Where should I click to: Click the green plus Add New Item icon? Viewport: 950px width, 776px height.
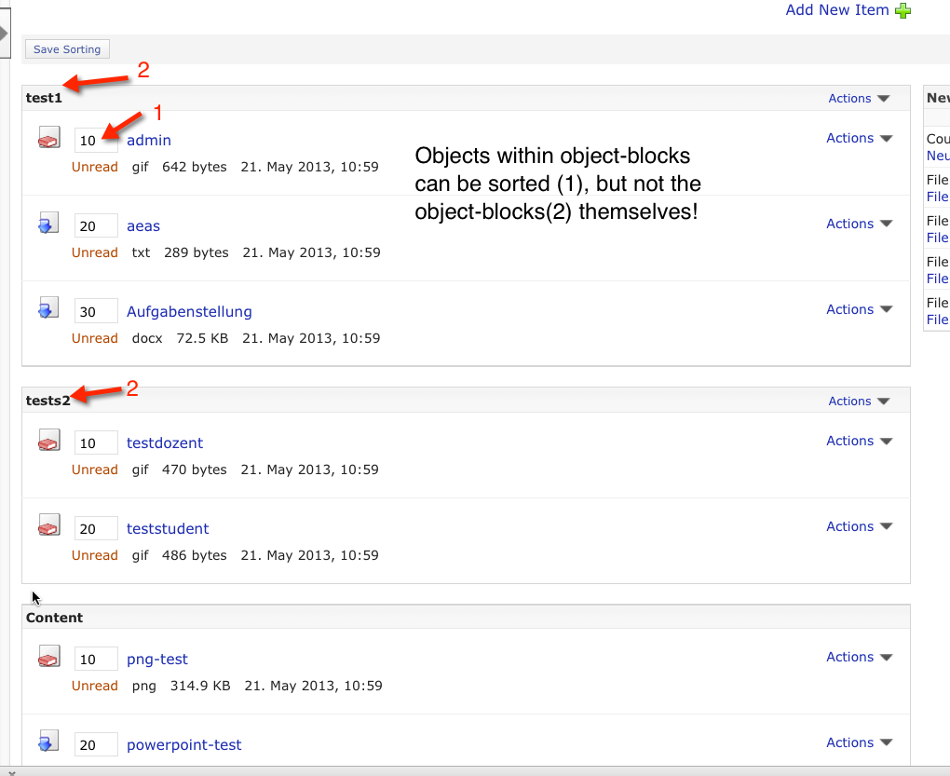point(902,10)
